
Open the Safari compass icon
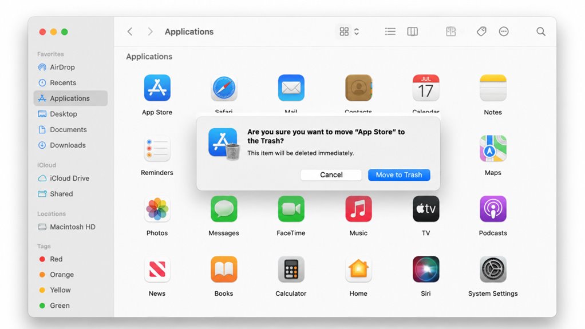[224, 88]
